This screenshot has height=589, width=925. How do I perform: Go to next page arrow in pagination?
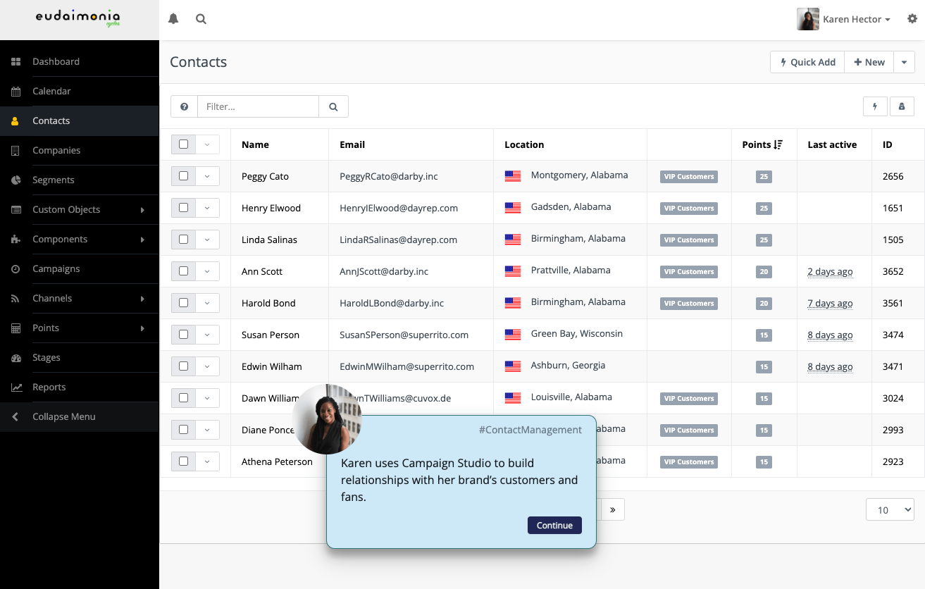pos(612,509)
